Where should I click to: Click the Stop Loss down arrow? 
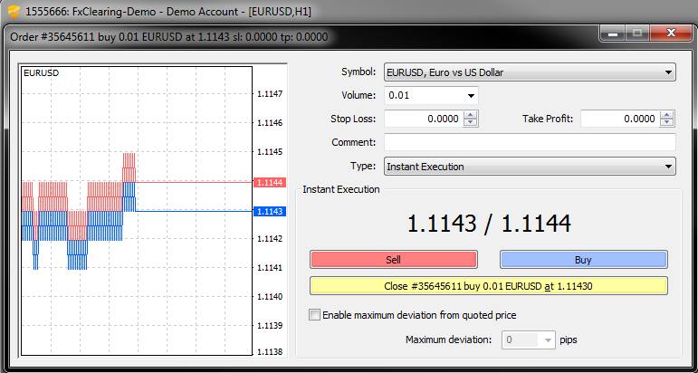[471, 123]
